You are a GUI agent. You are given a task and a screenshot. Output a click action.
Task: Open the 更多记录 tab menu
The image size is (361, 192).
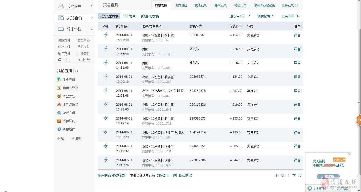click(290, 5)
